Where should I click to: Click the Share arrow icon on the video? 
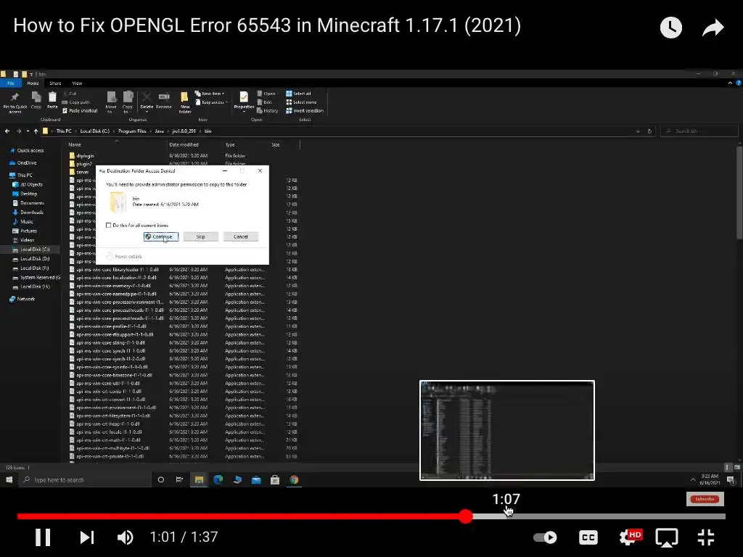[713, 28]
